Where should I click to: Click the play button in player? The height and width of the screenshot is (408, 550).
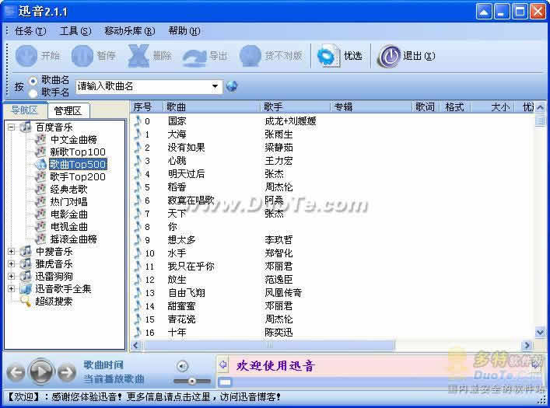click(41, 371)
